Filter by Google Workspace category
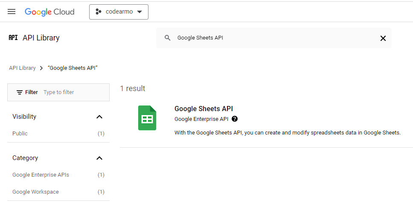413x206 pixels. (35, 192)
